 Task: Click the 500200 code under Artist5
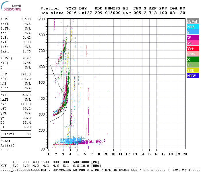pos(7,150)
